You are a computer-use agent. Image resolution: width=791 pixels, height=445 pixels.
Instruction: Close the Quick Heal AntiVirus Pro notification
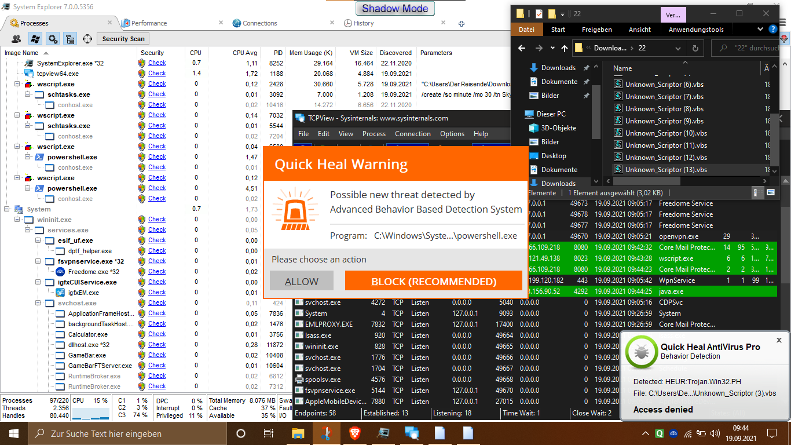tap(779, 340)
